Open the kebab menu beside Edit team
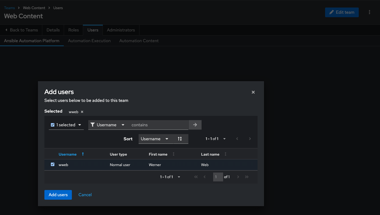The width and height of the screenshot is (380, 215). click(370, 12)
